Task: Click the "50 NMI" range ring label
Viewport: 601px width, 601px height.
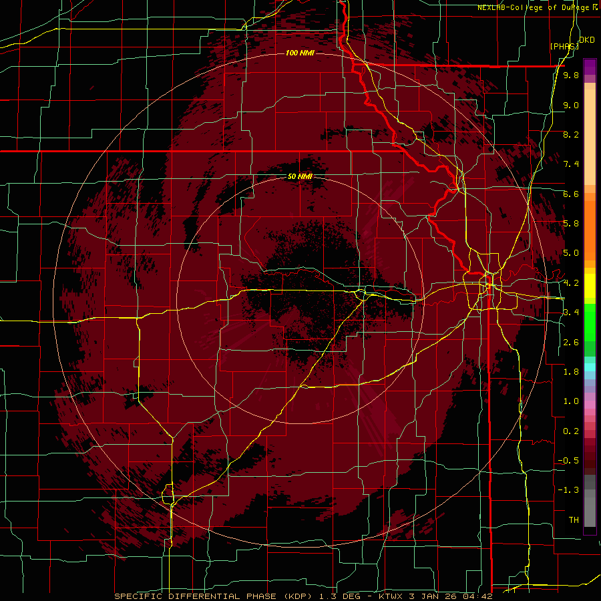Action: [x=300, y=176]
